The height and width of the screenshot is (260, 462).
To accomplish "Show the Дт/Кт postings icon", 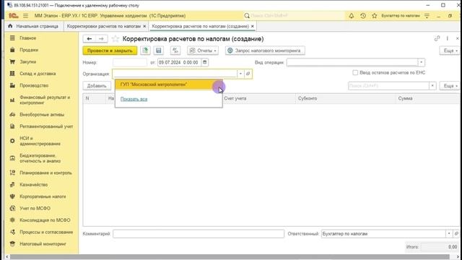I will [x=175, y=51].
